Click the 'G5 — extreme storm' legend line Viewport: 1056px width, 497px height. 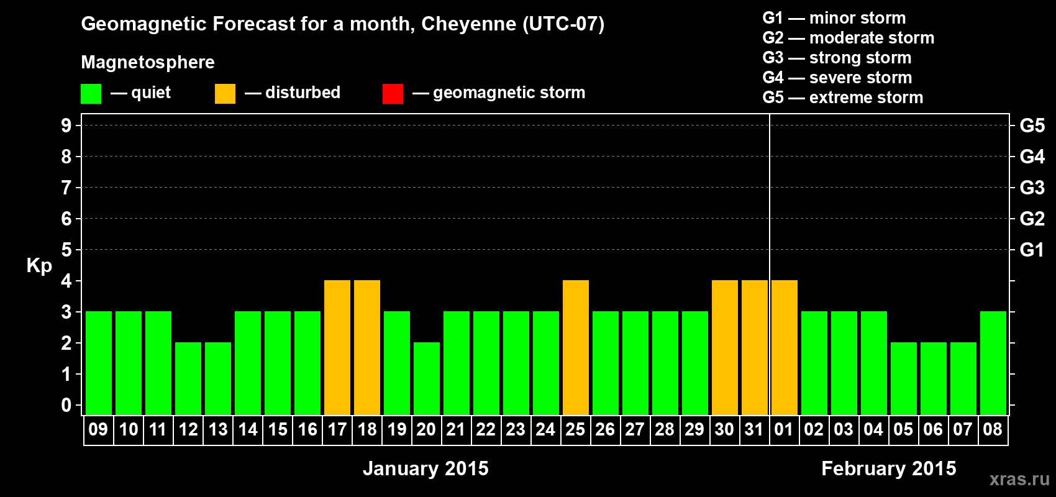click(x=843, y=98)
